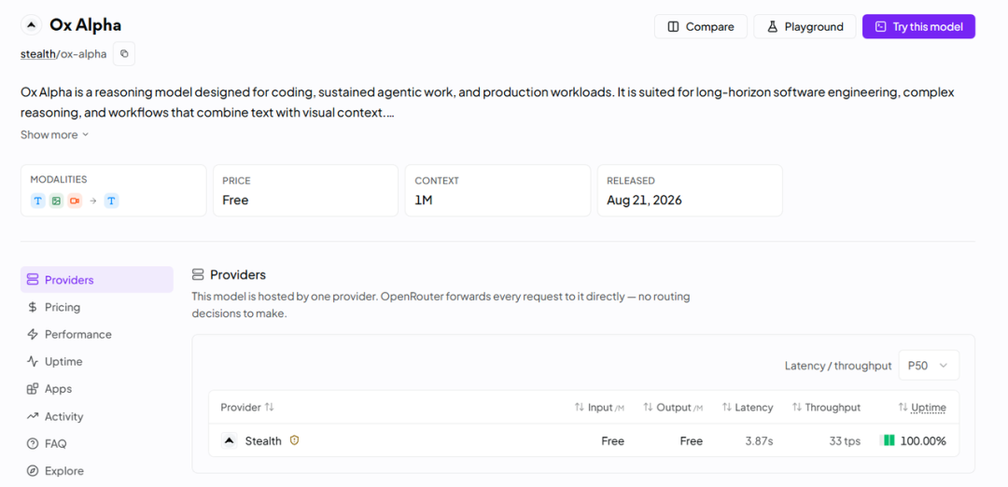This screenshot has width=1008, height=487.
Task: Open the P50 percentile dropdown
Action: (x=929, y=365)
